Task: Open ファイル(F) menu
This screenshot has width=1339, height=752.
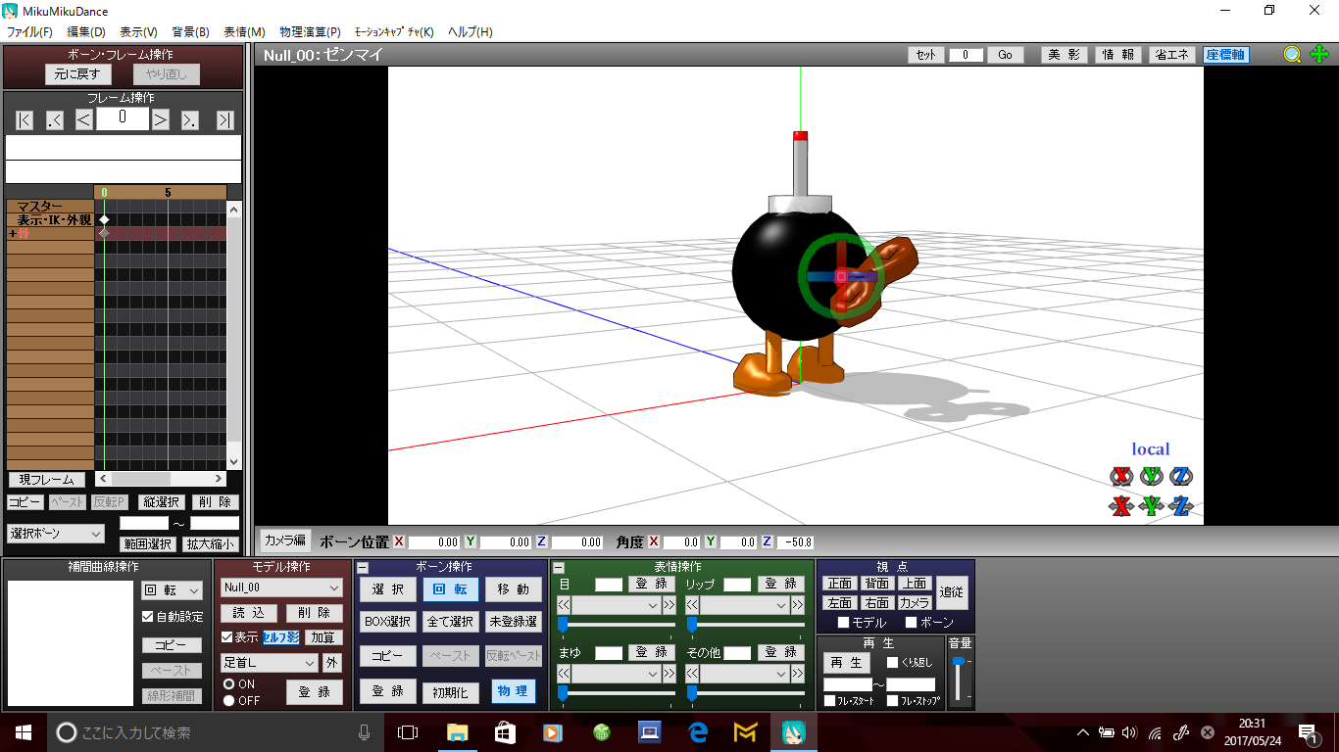Action: click(x=29, y=32)
